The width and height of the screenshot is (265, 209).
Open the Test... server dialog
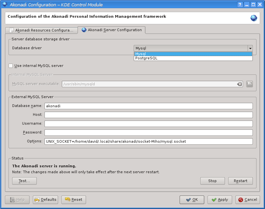coord(24,181)
